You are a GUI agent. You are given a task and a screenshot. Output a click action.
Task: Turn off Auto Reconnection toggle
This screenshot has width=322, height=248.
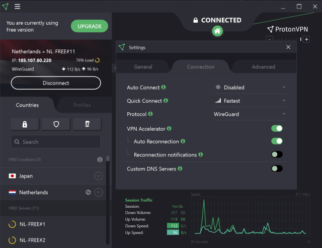click(277, 141)
